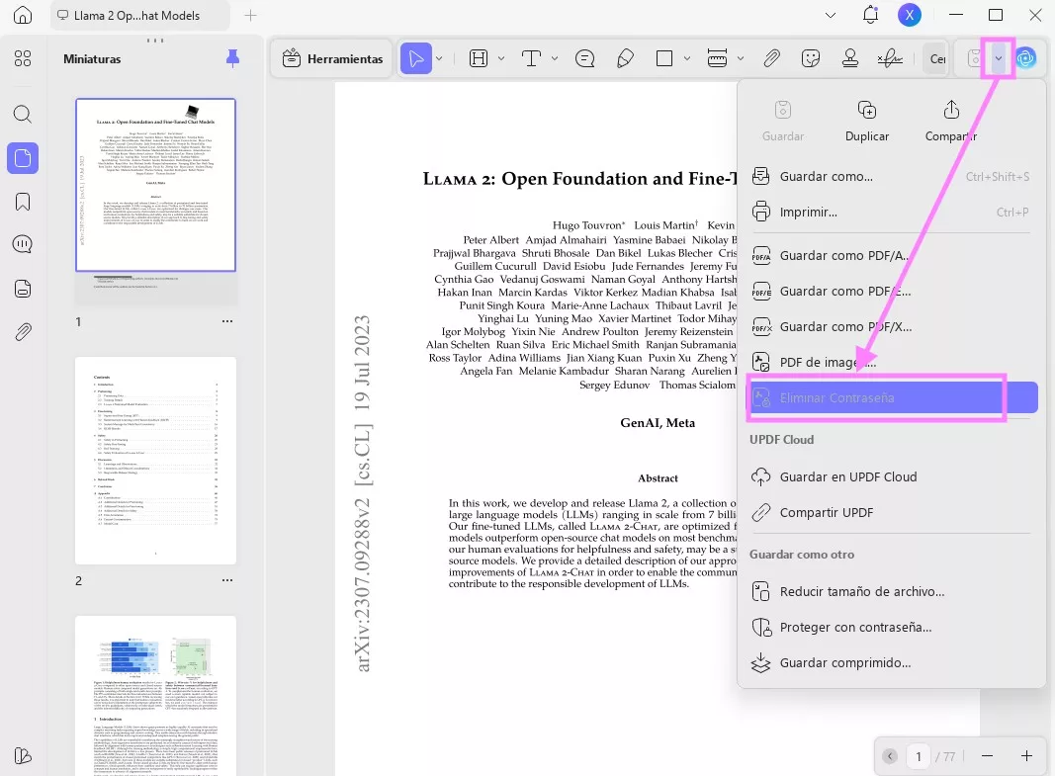Select page 2 thumbnail
This screenshot has height=776, width=1055.
[x=155, y=461]
